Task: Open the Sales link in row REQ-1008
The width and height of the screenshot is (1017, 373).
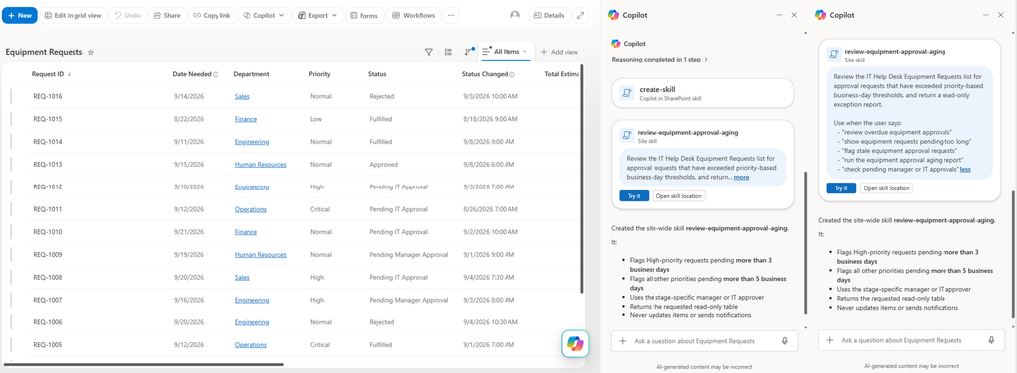Action: tap(242, 277)
